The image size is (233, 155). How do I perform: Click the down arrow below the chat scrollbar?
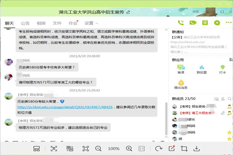pos(166,137)
